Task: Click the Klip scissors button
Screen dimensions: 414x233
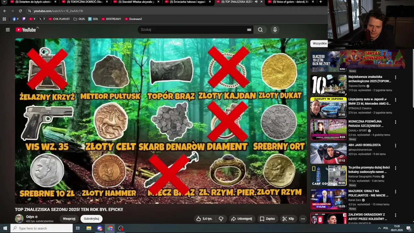Action: 288,219
